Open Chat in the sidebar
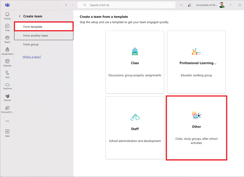This screenshot has width=244, height=177. pos(7,27)
